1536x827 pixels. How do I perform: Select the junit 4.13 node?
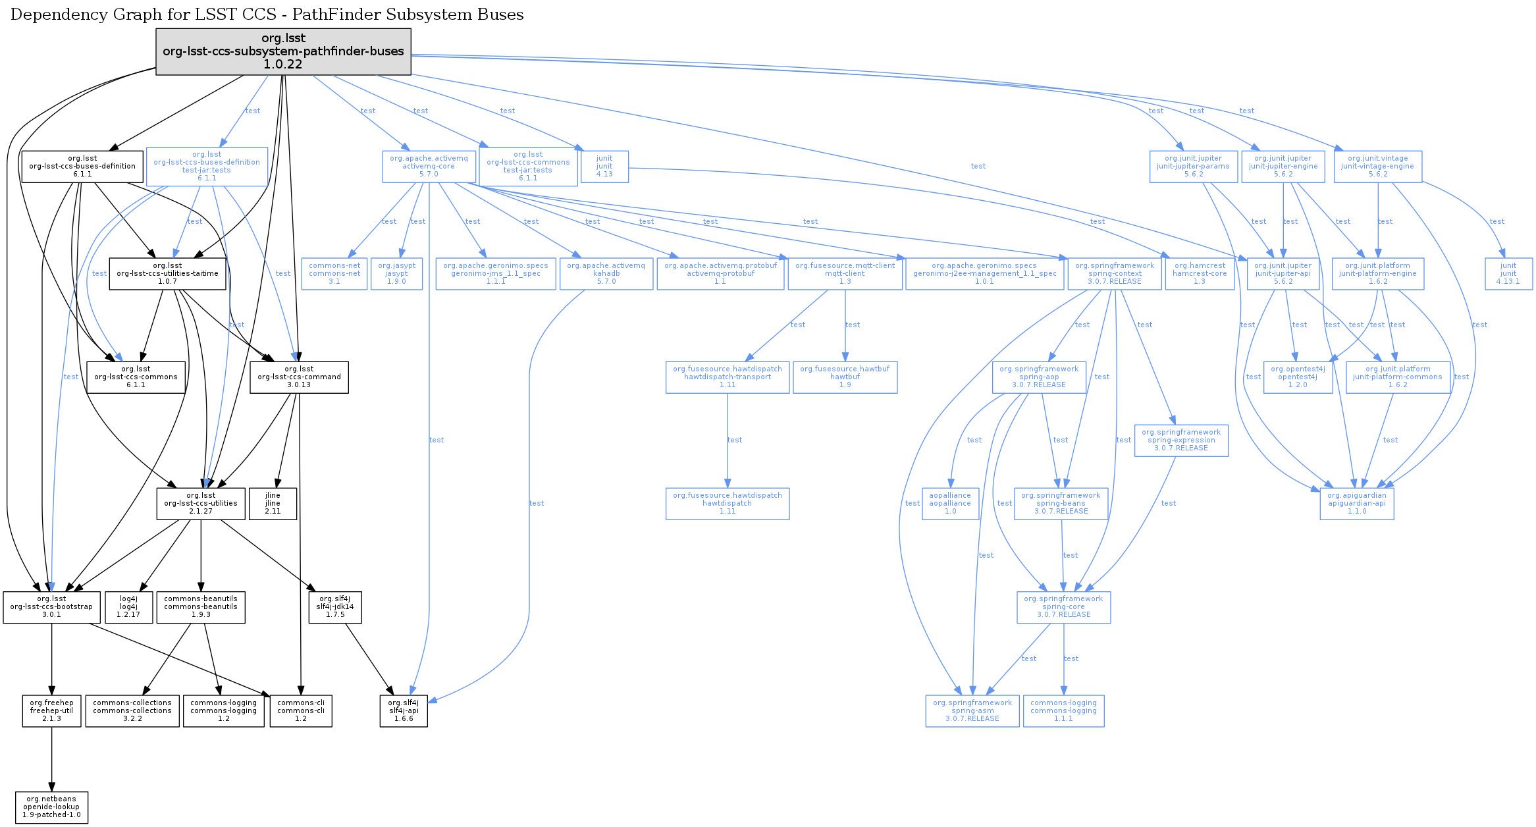(604, 167)
